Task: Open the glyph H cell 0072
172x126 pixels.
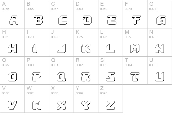Action: pos(12,42)
